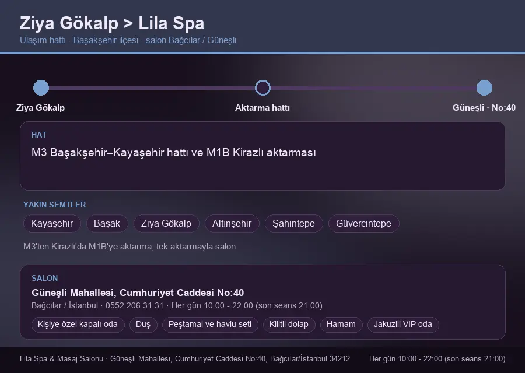Click the Güneşli · No:40 end node circle
Screen dimensions: 525x373
(484, 87)
